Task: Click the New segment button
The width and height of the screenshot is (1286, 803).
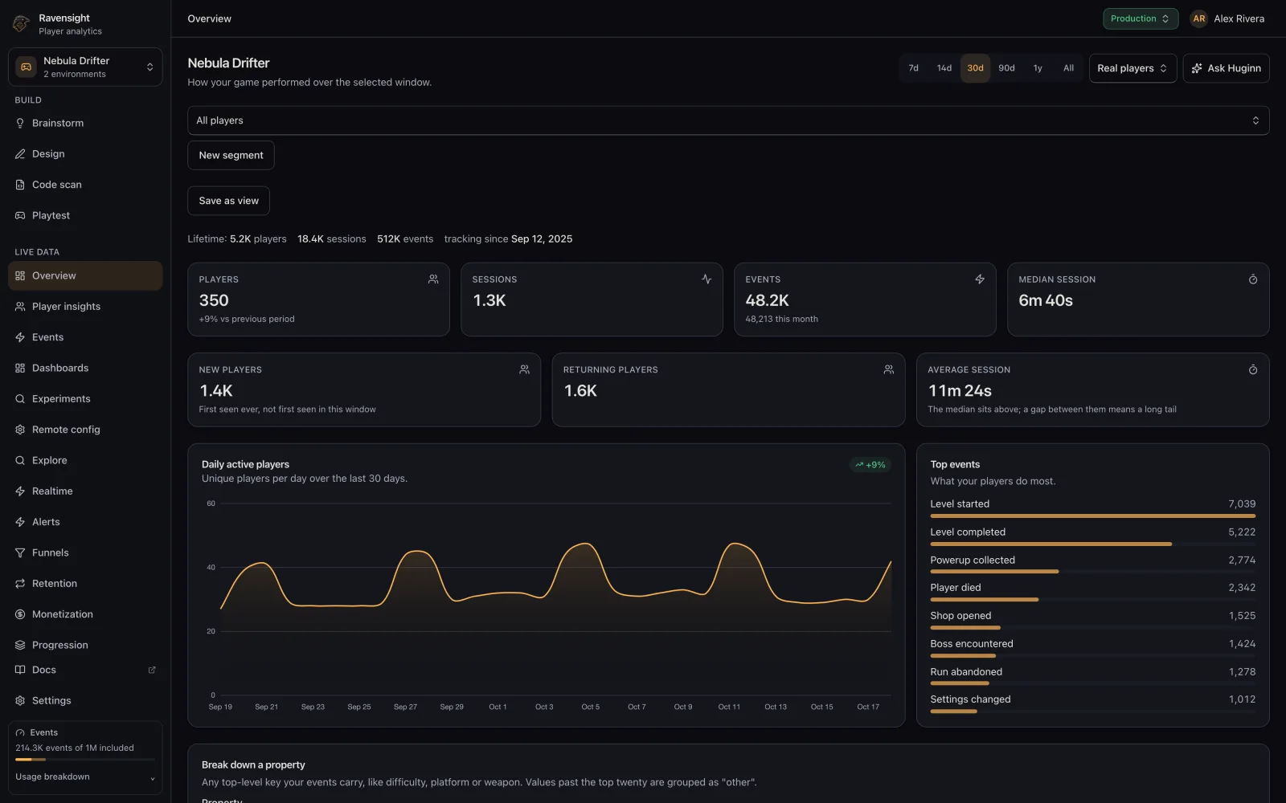Action: 231,155
